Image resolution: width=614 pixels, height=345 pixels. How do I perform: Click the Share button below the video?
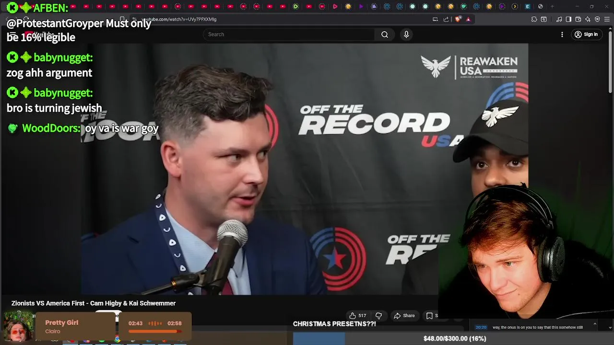pos(404,315)
